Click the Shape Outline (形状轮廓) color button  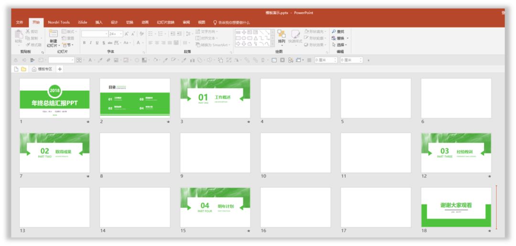pos(315,38)
